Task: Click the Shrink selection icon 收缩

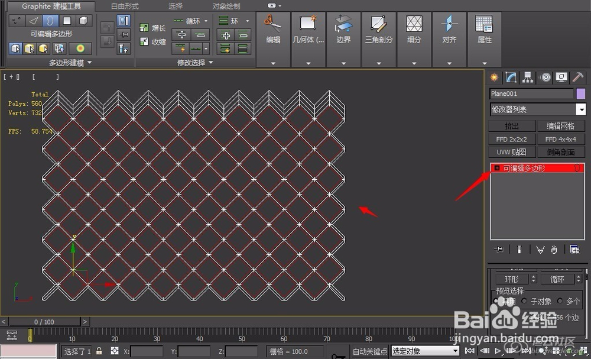Action: tap(144, 41)
